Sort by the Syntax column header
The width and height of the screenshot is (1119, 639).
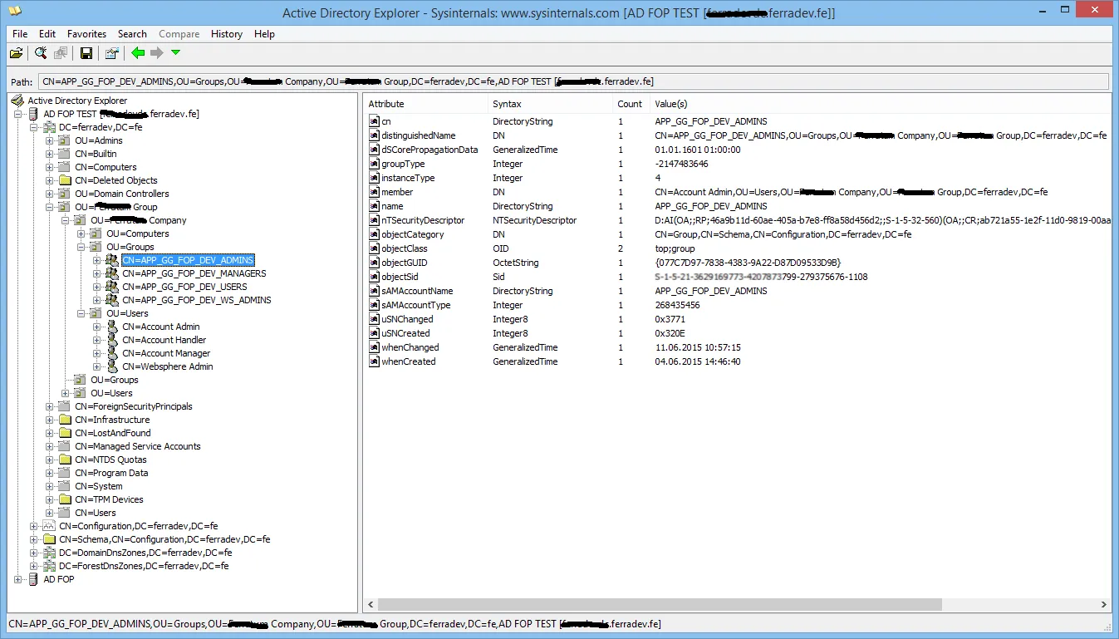click(x=550, y=104)
